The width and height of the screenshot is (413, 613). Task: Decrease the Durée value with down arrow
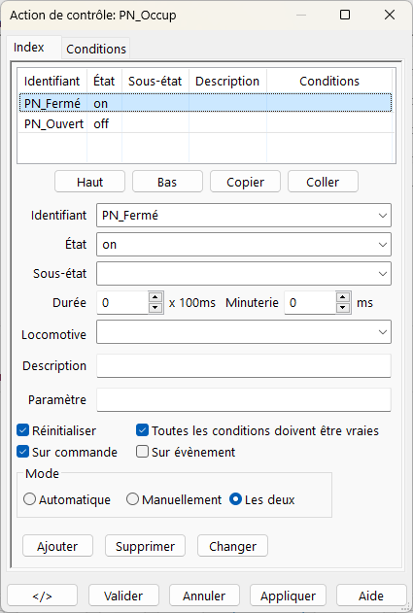coord(155,308)
